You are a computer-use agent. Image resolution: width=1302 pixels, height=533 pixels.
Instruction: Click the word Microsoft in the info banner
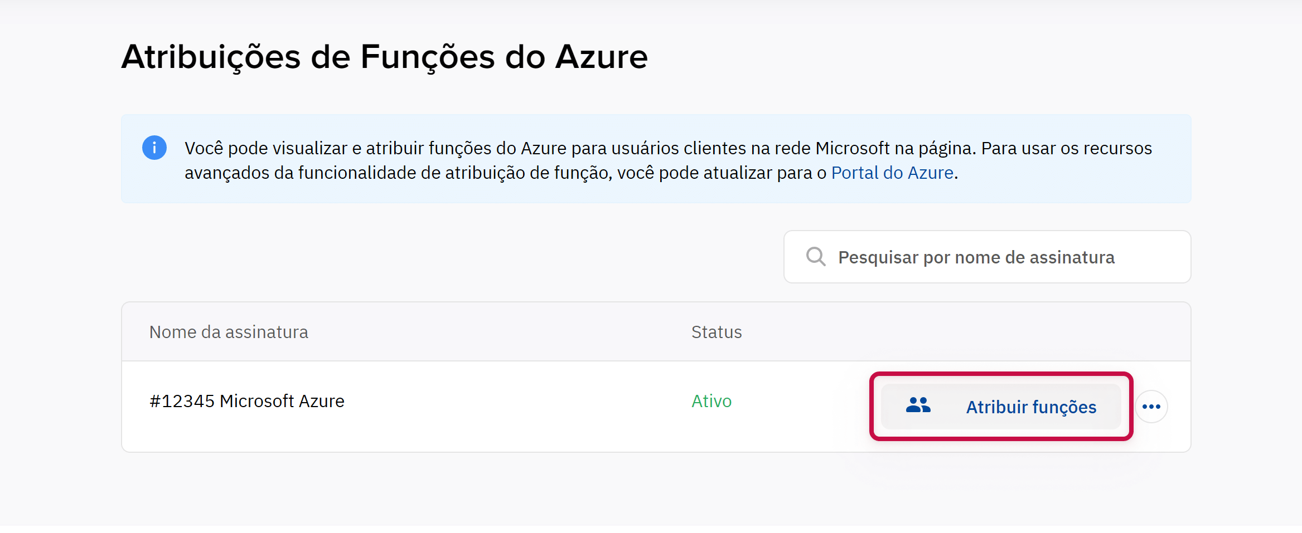click(853, 149)
